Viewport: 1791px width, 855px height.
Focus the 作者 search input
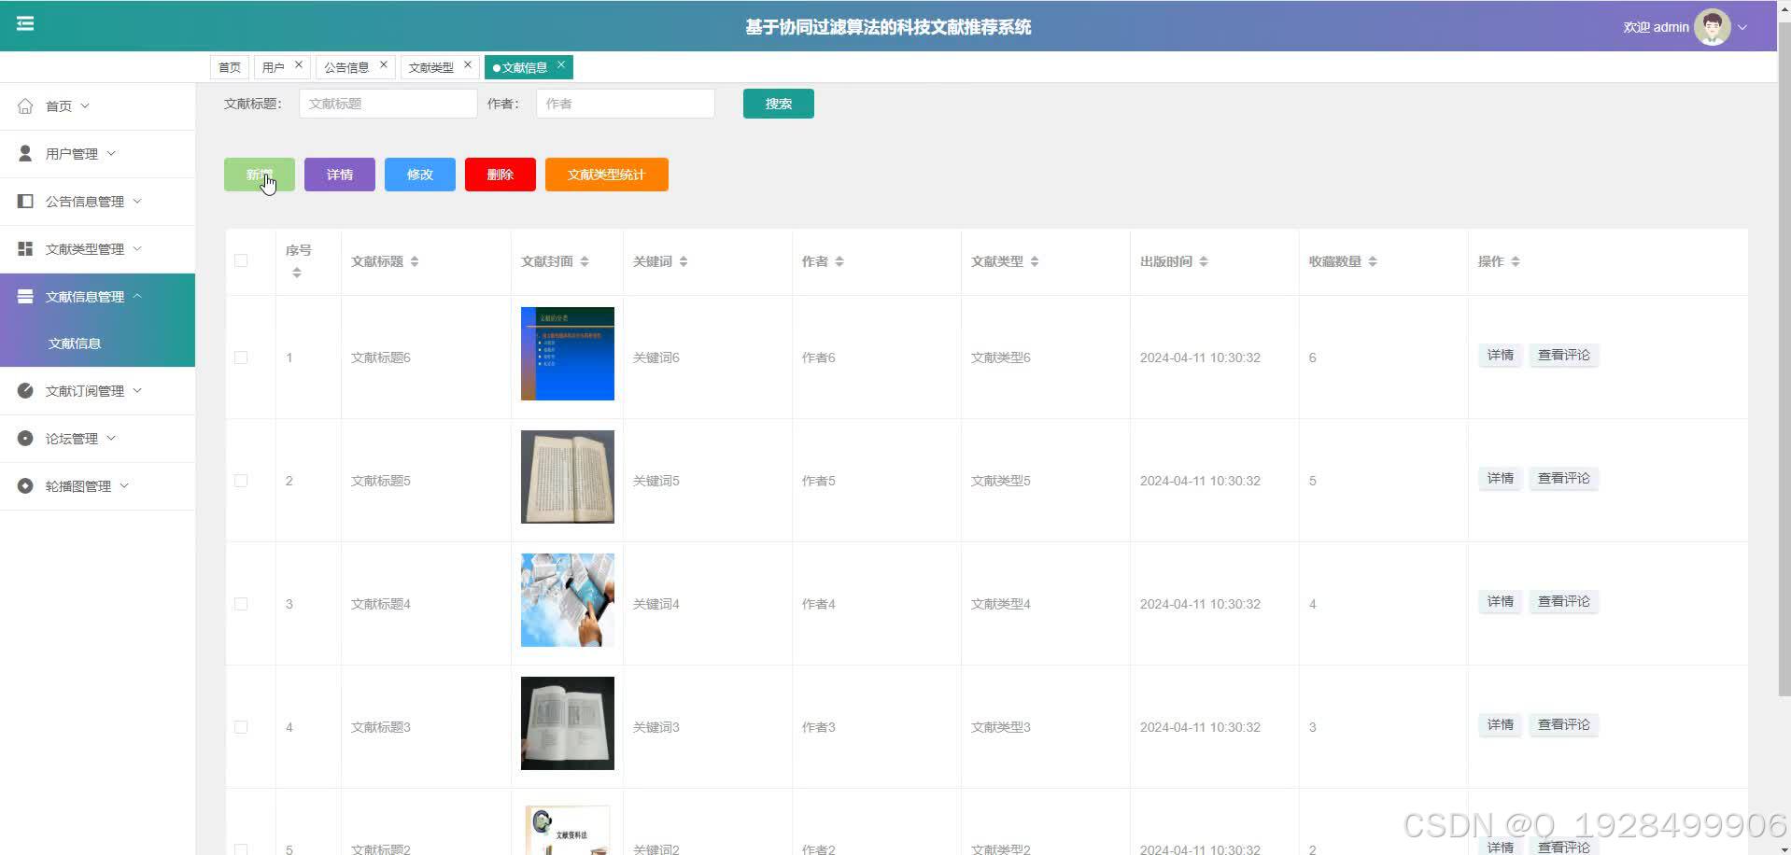[x=626, y=104]
